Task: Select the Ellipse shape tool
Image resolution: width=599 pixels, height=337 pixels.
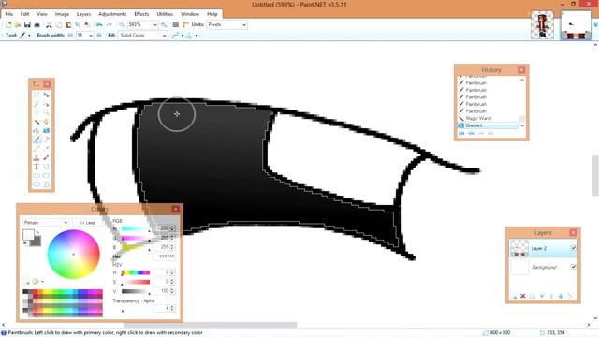Action: point(37,184)
